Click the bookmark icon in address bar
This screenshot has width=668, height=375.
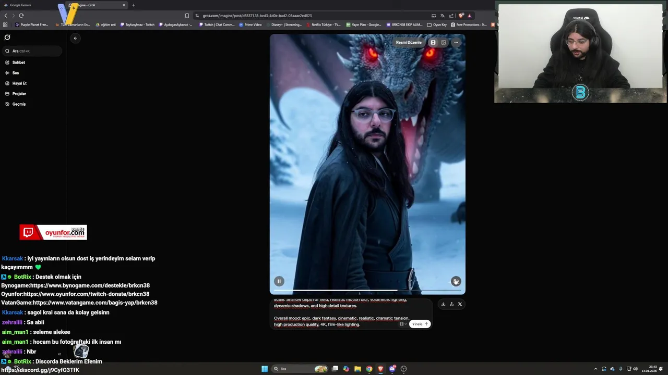pos(187,16)
